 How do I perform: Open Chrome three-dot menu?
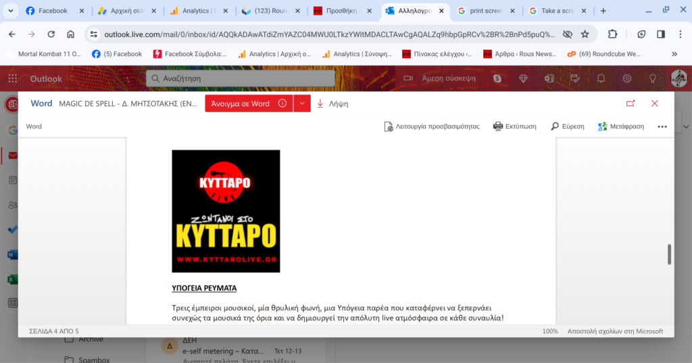680,34
